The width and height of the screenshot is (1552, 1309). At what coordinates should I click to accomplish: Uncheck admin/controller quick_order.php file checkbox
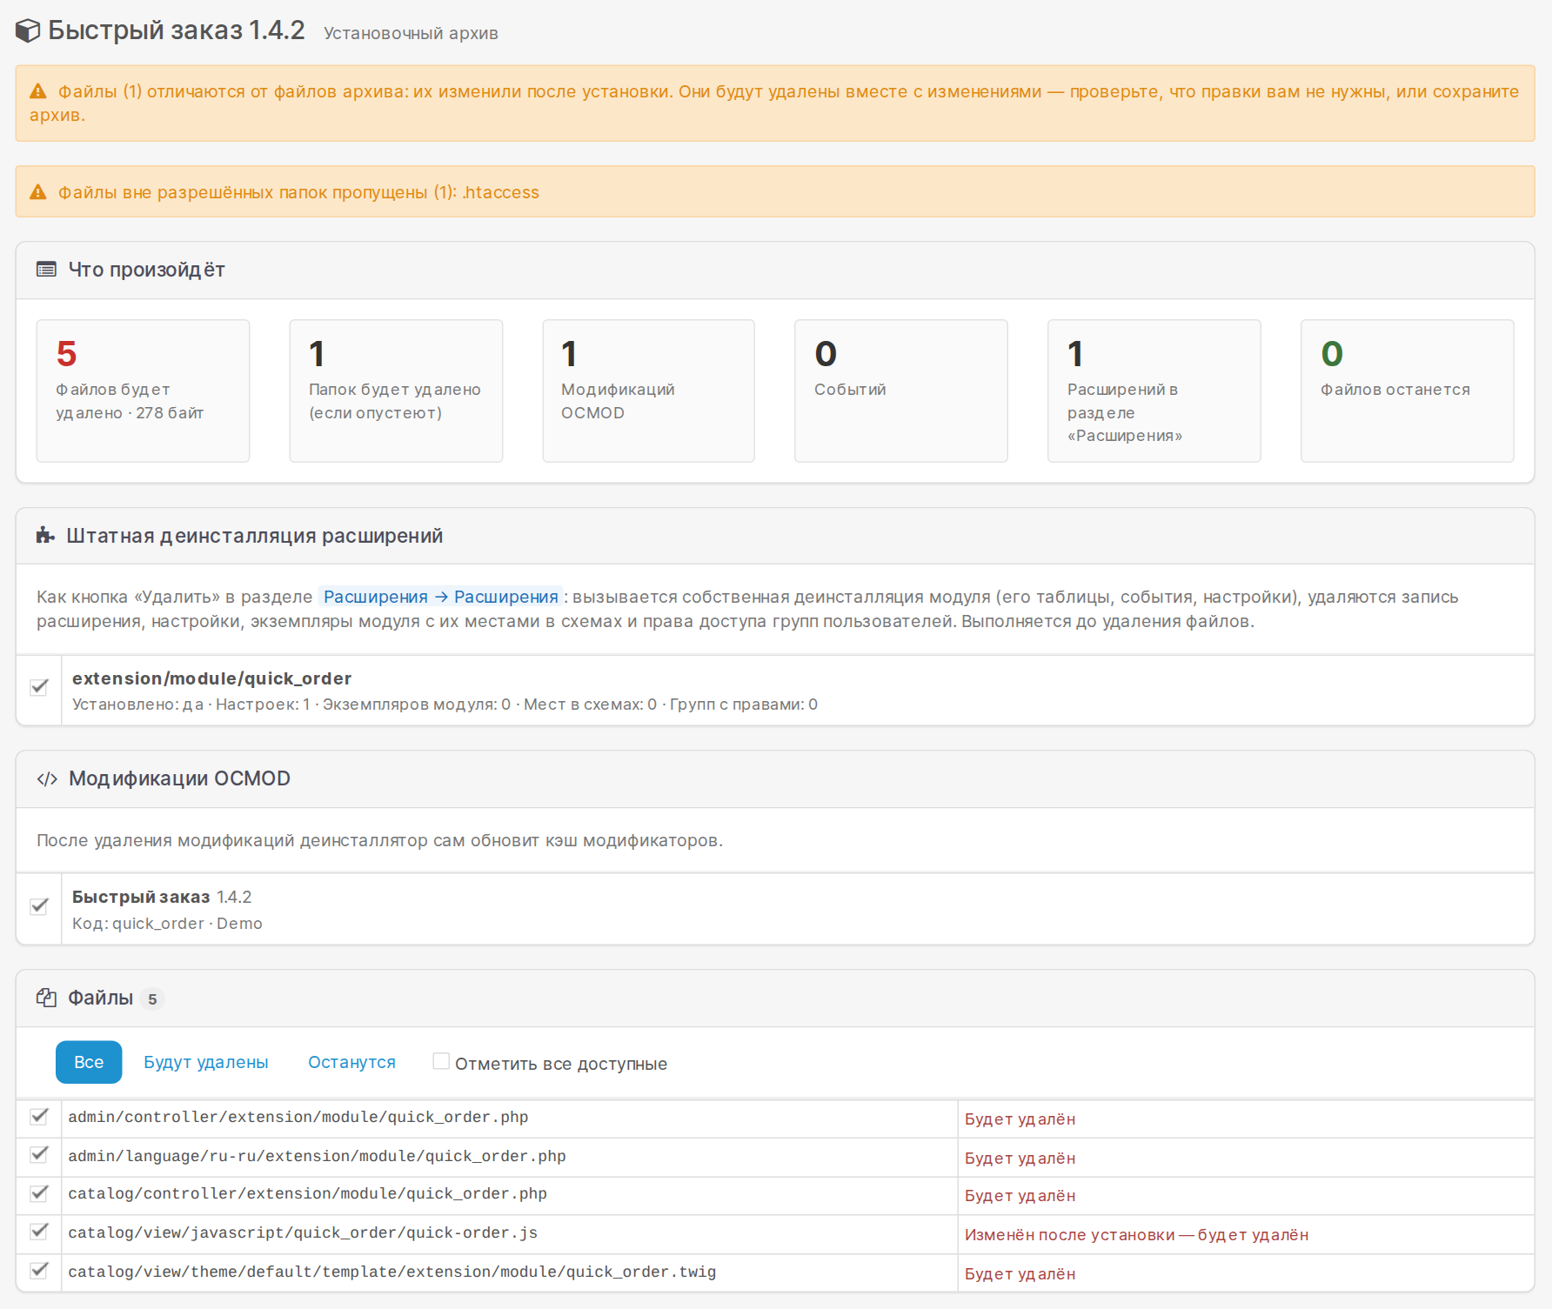(x=39, y=1117)
